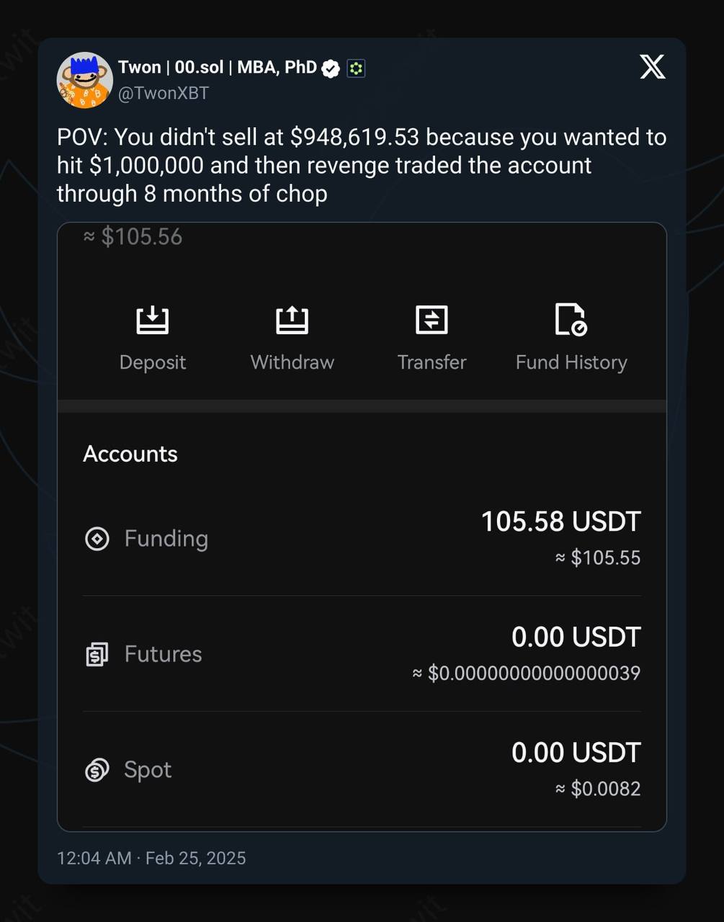The image size is (724, 922).
Task: Click the Futures account icon
Action: click(x=97, y=654)
